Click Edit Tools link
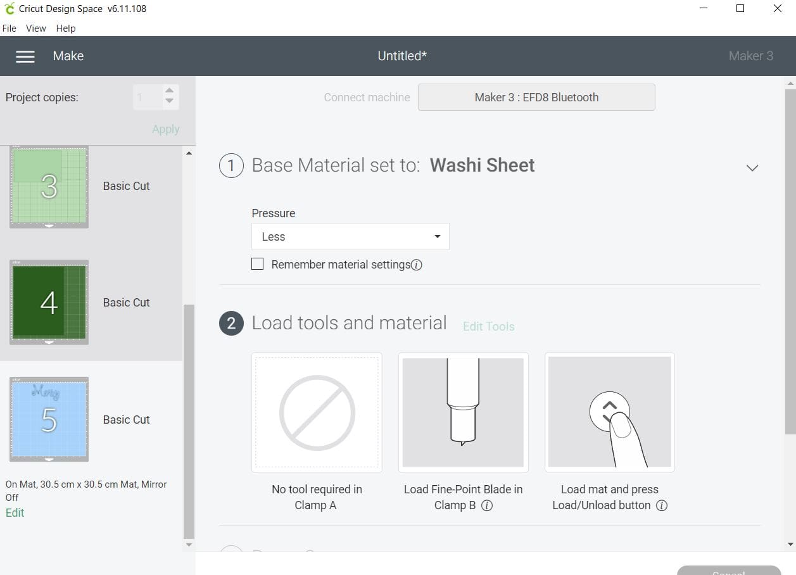 (489, 327)
